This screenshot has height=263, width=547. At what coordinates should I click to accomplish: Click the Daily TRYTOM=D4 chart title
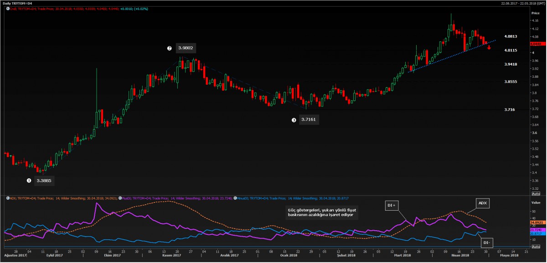tap(18, 3)
